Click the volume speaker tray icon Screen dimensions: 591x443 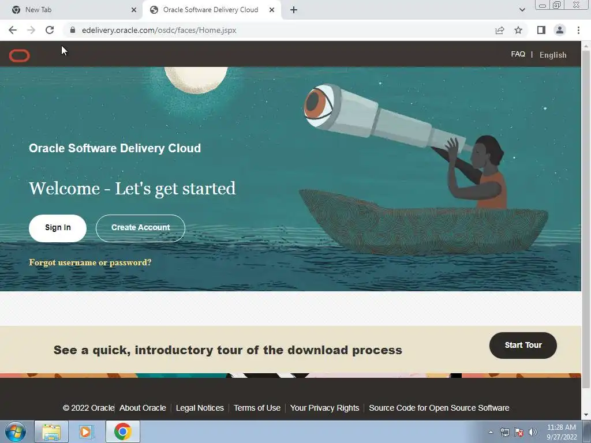533,432
